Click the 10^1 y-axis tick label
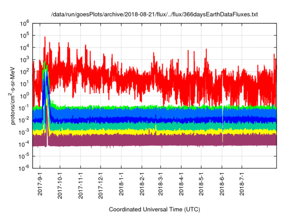 [x=24, y=84]
